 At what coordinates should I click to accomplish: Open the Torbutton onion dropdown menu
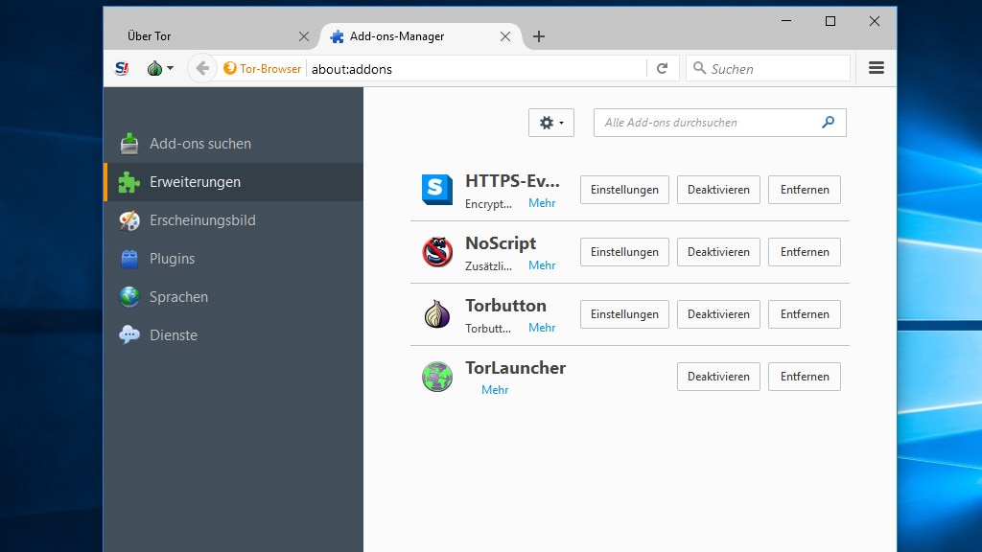pos(160,68)
